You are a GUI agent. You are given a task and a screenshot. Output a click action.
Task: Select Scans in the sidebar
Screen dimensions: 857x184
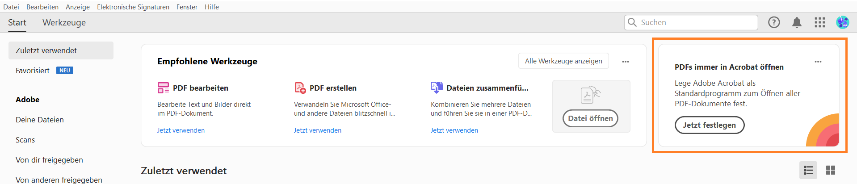25,140
